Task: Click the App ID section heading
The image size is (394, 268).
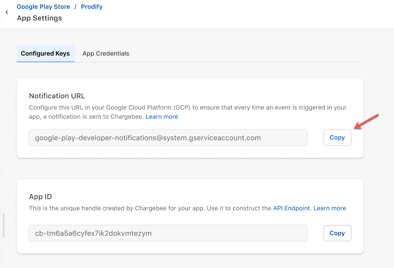Action: 40,197
